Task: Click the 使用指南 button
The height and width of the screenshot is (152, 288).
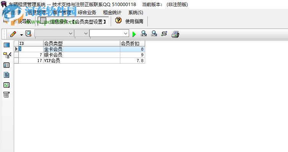Action: (x=134, y=21)
